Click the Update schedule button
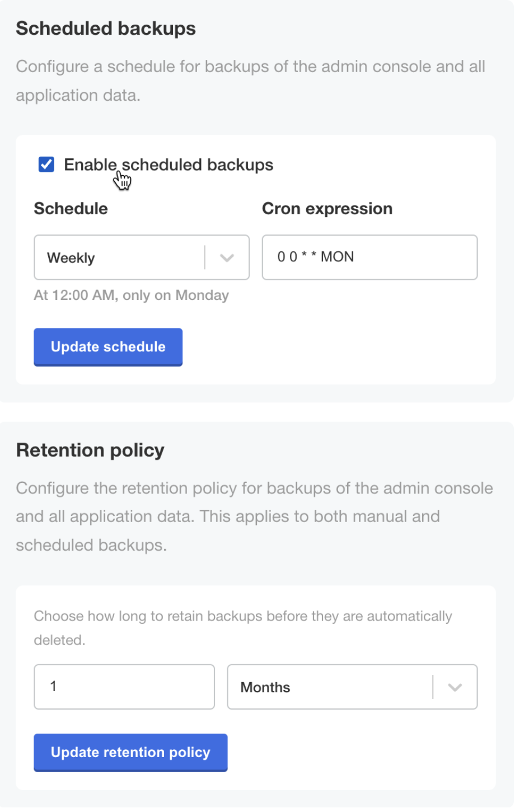The height and width of the screenshot is (808, 515). [107, 347]
